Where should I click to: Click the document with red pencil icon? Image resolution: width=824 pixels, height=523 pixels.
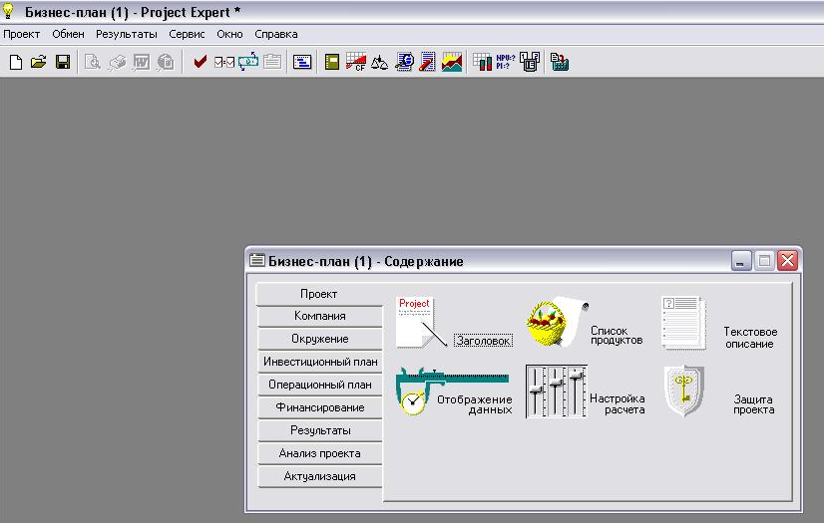(x=427, y=62)
